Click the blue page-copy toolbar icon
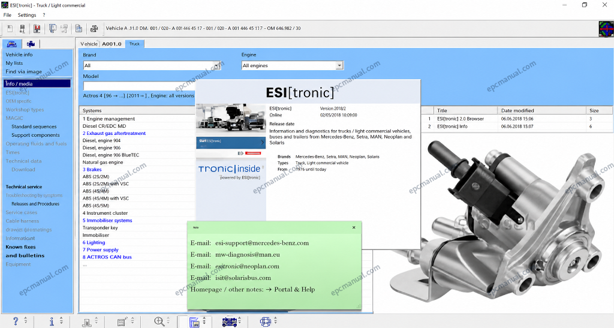Viewport: 614px width, 328px height. (53, 29)
